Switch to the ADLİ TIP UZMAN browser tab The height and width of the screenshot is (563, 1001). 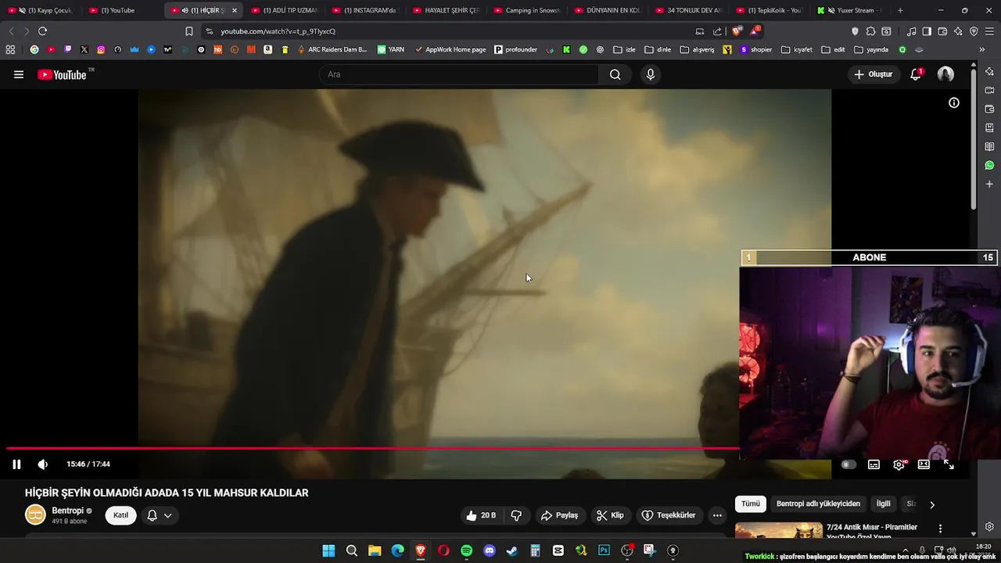point(284,10)
